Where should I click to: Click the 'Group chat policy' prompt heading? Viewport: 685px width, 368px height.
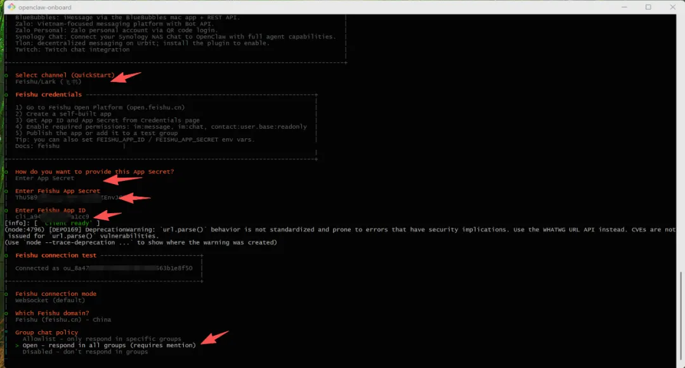point(47,332)
